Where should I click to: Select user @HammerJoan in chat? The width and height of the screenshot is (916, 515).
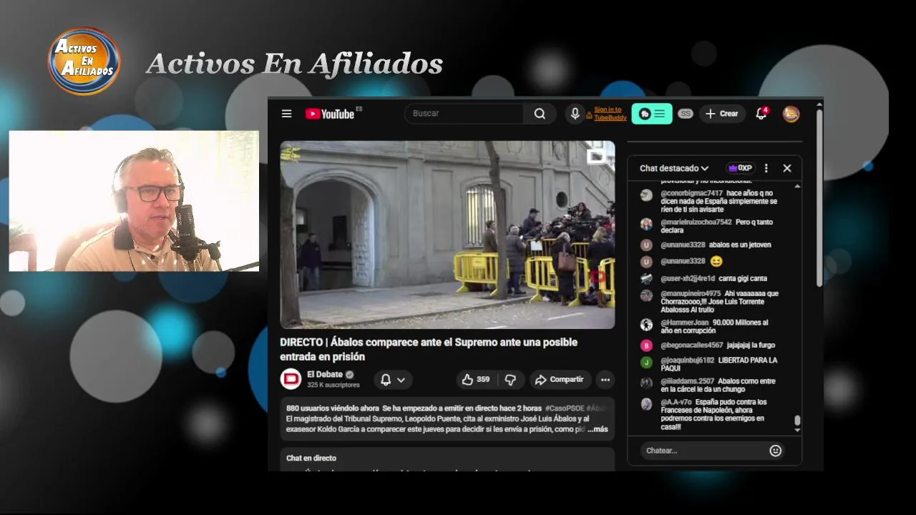coord(684,323)
